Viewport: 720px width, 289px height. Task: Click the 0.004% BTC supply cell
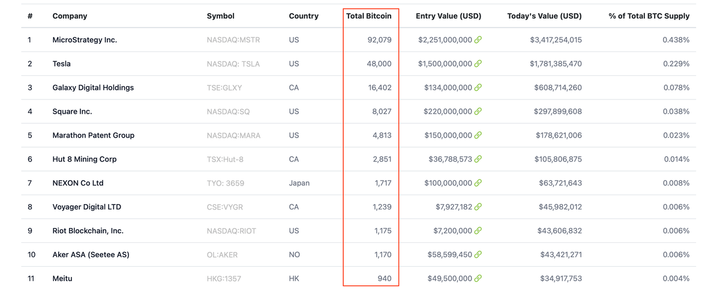click(x=676, y=279)
